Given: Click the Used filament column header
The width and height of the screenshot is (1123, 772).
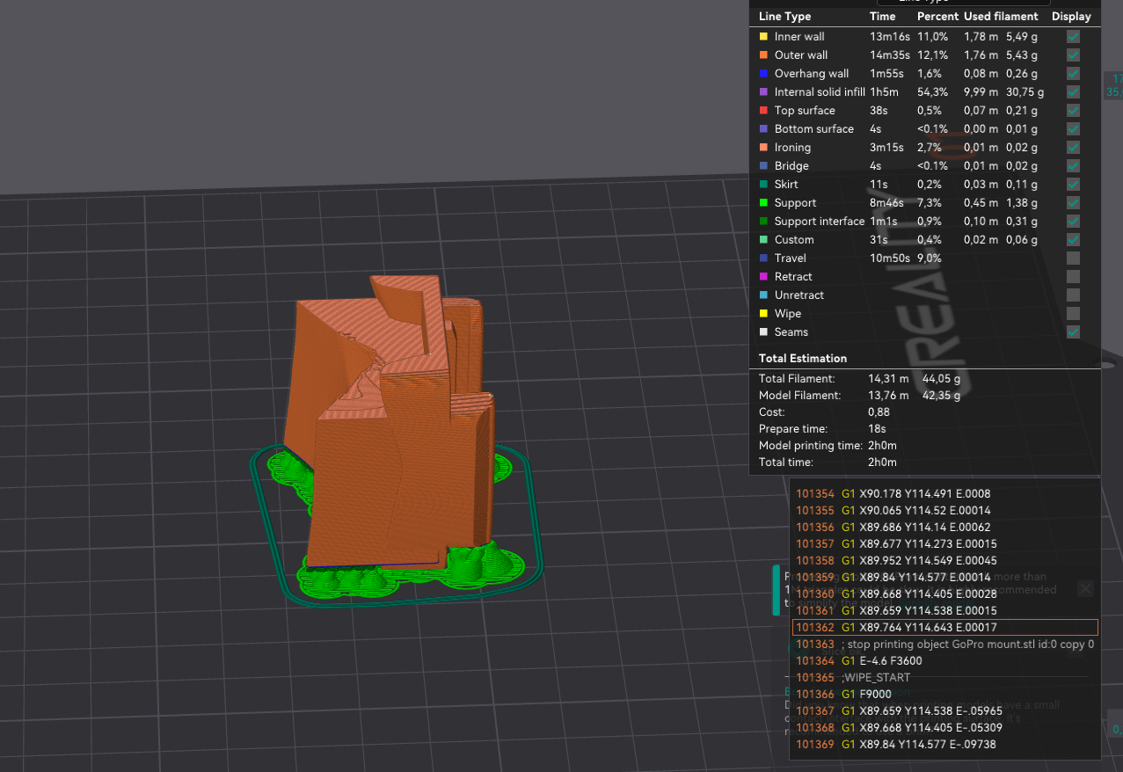Looking at the screenshot, I should [1001, 17].
